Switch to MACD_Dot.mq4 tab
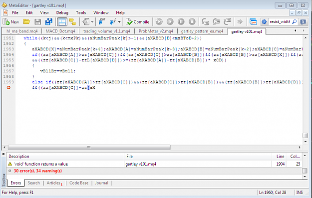Image resolution: width=312 pixels, height=198 pixels. click(x=60, y=31)
